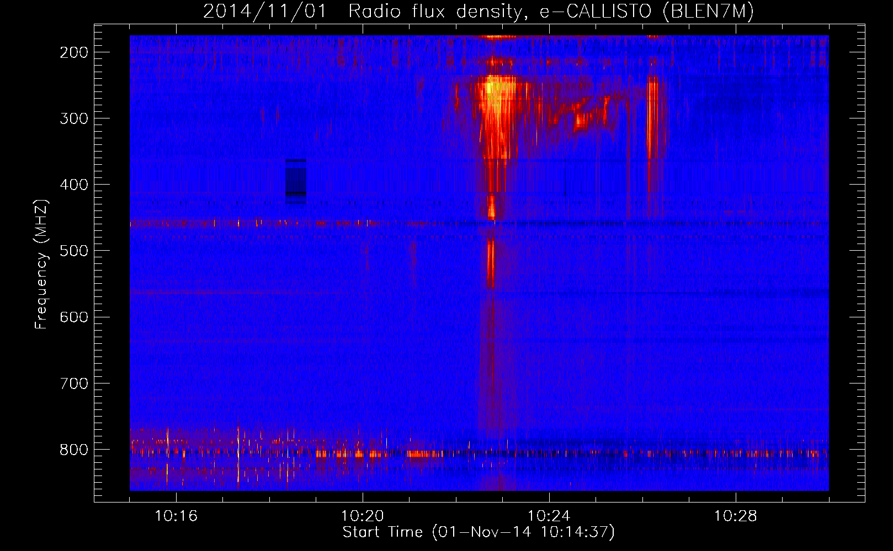Click the narrow red burst near 500 MHz

491,263
